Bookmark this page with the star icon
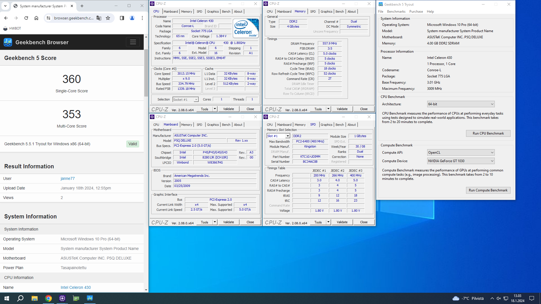Image resolution: width=541 pixels, height=304 pixels. coord(108,18)
